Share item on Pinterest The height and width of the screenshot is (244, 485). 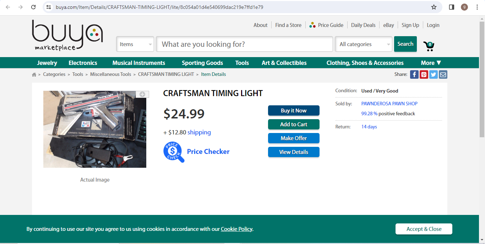tap(424, 74)
